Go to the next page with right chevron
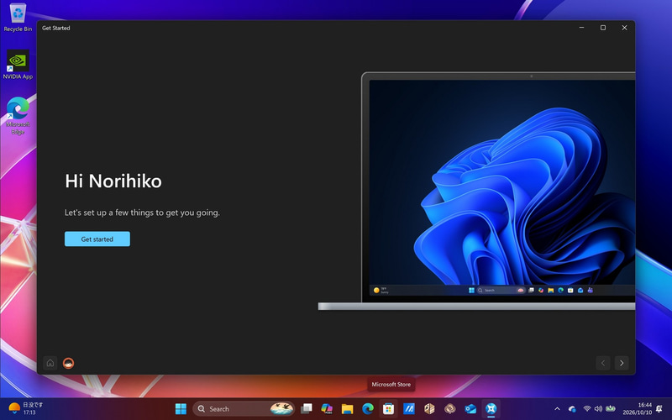Screen dimensions: 672x420 click(622, 363)
